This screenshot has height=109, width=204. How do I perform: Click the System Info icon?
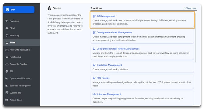click(x=7, y=93)
